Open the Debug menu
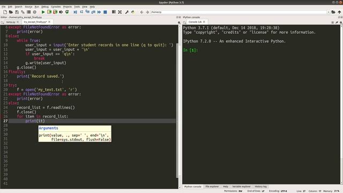The image size is (343, 193). (45, 7)
